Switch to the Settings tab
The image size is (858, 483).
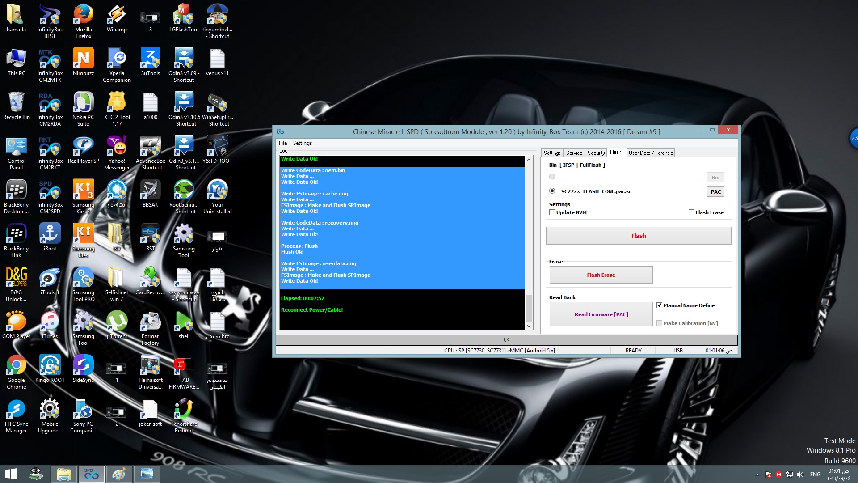pos(552,153)
